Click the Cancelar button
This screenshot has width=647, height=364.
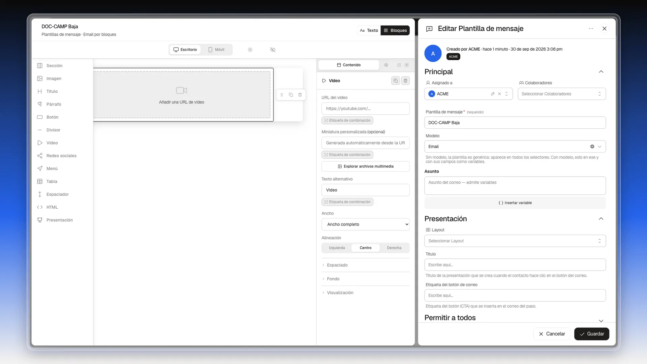coord(552,334)
